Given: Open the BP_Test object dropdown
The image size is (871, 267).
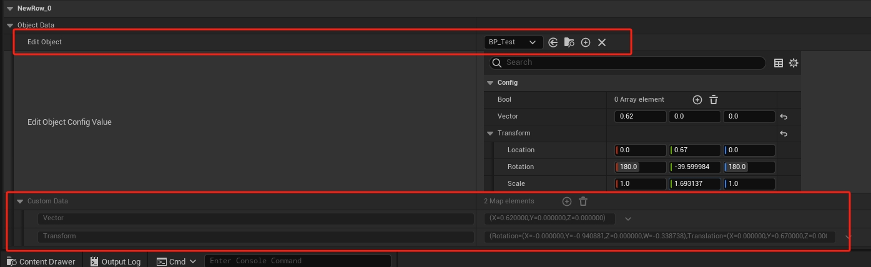Looking at the screenshot, I should pos(513,42).
